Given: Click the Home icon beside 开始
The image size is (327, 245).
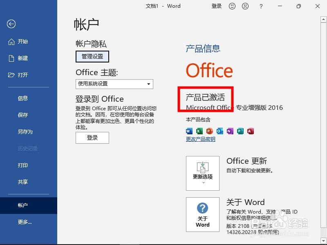Looking at the screenshot, I should [11, 42].
